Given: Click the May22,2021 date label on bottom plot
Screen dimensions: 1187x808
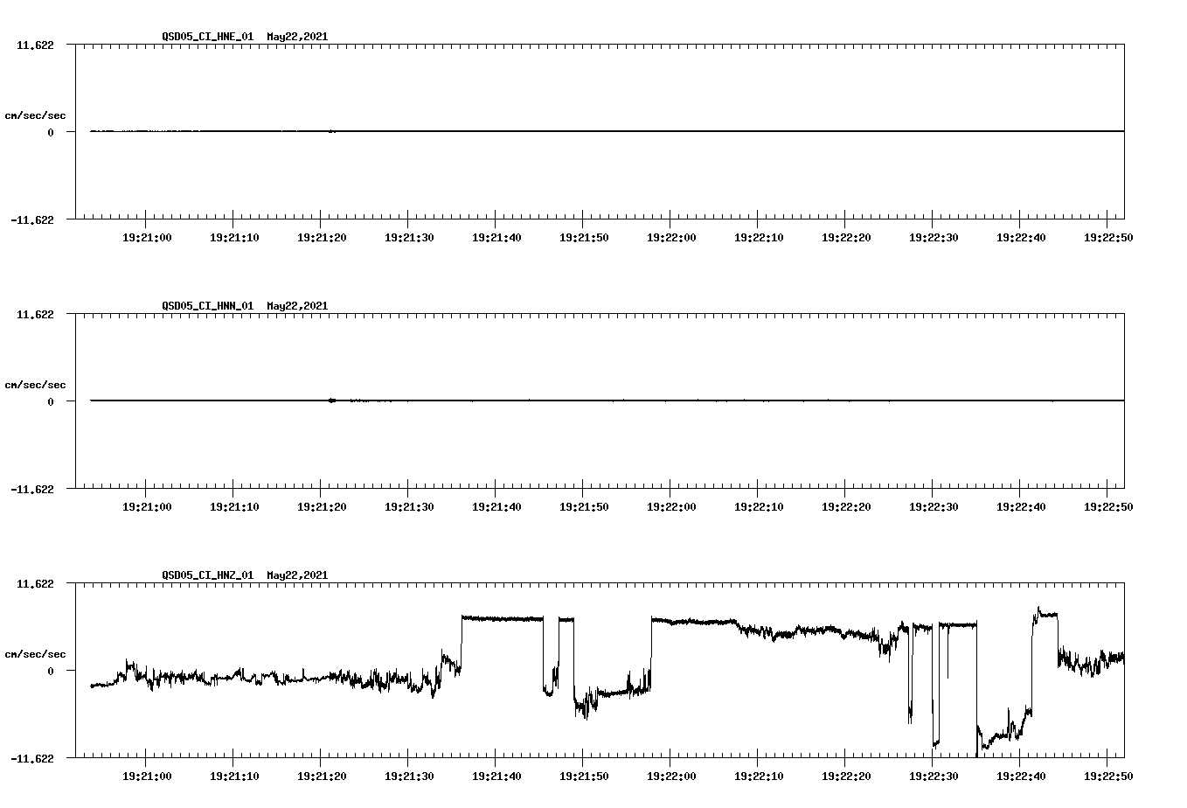Looking at the screenshot, I should 296,575.
